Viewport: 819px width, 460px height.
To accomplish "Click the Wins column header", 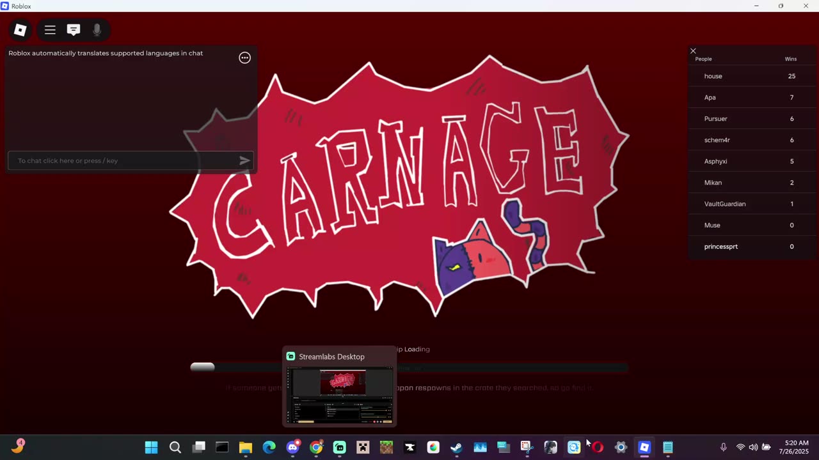I will (x=791, y=59).
